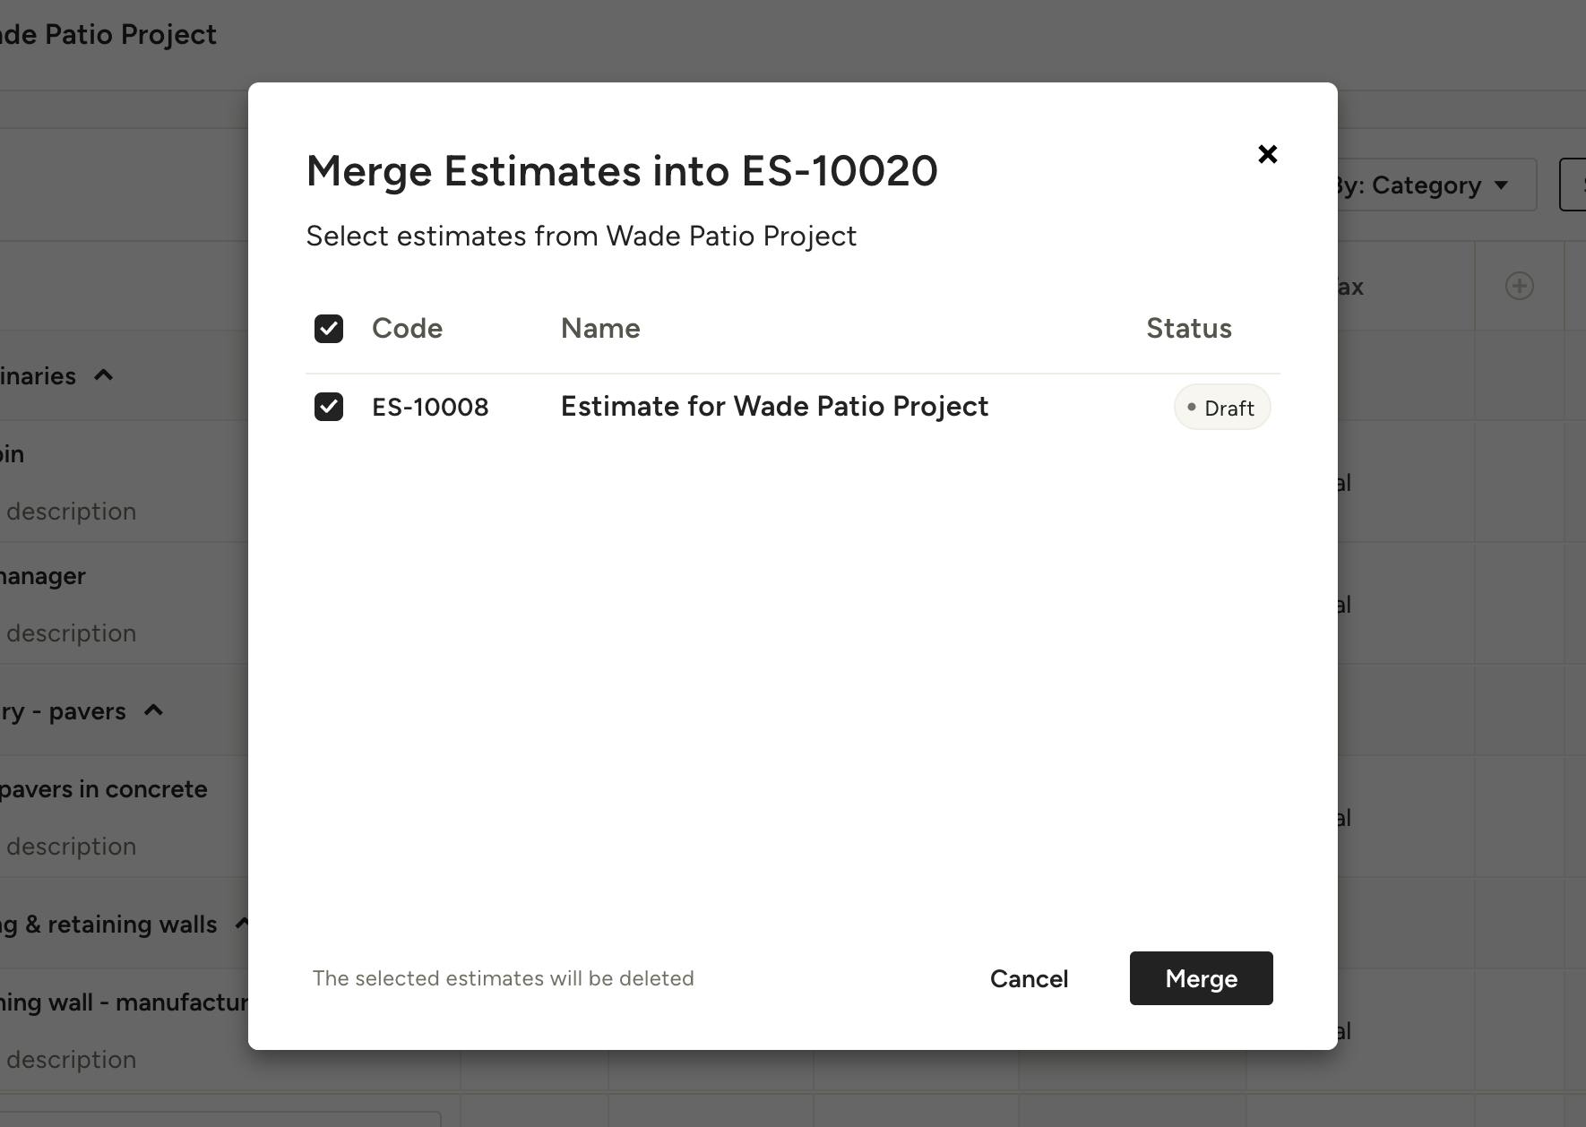Confirm with the Merge button

(x=1201, y=978)
